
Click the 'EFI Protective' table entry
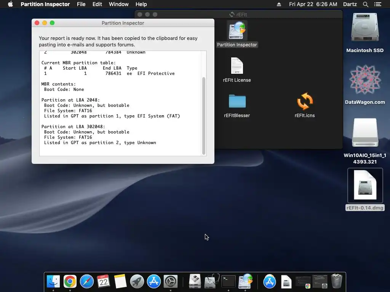point(156,73)
